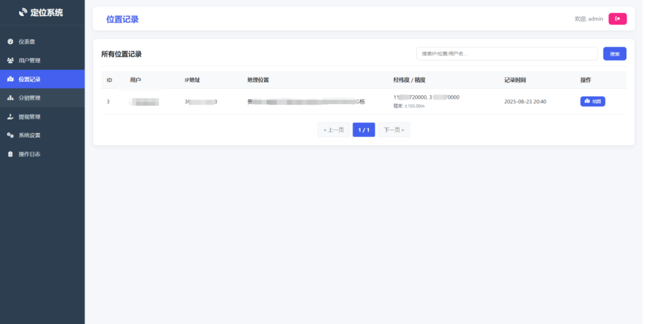Click the IP地址 column header
Screen dimensions: 647x324
[192, 80]
